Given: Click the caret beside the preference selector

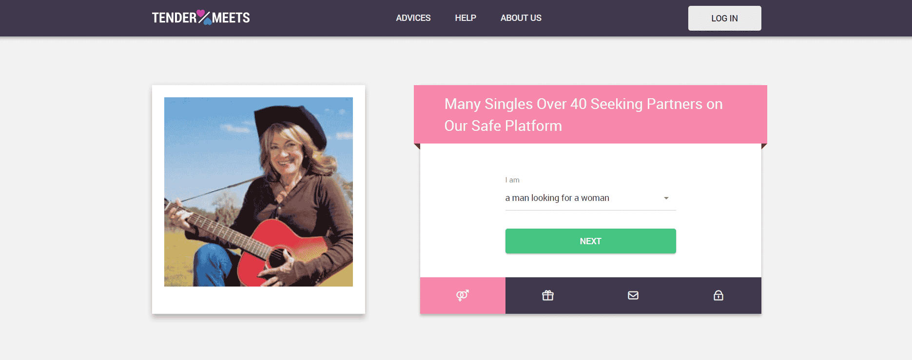Looking at the screenshot, I should coord(666,198).
